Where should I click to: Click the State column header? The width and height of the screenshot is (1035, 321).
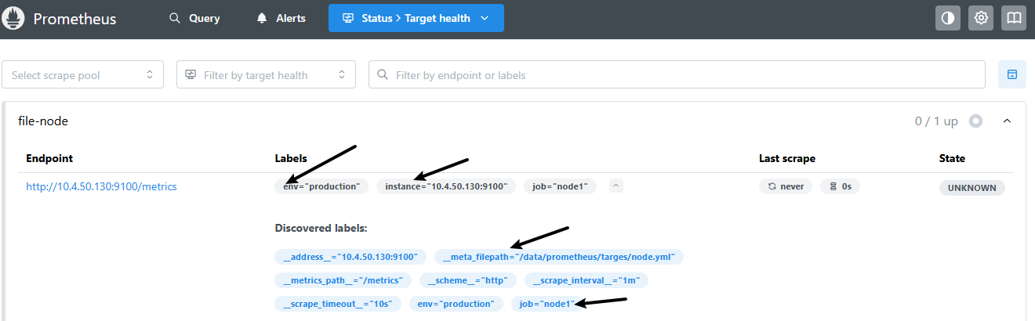tap(952, 158)
